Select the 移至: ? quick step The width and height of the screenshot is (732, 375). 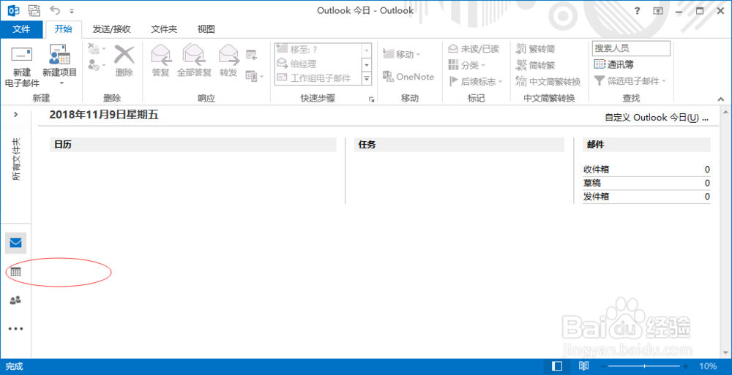(318, 49)
